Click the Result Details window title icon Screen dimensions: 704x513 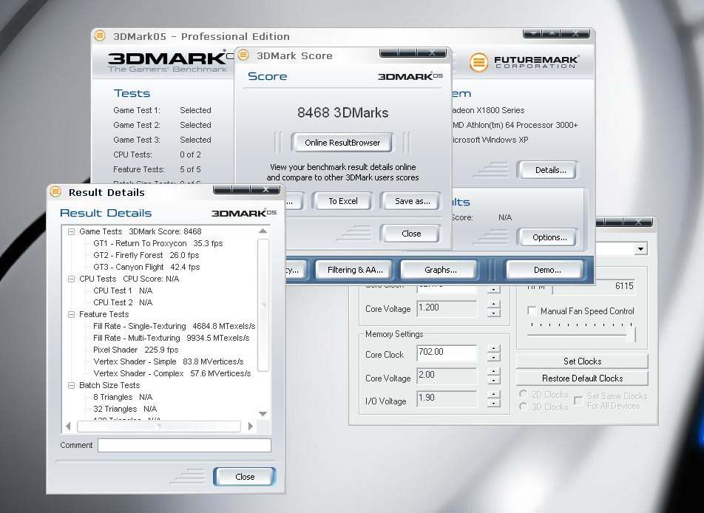[55, 191]
